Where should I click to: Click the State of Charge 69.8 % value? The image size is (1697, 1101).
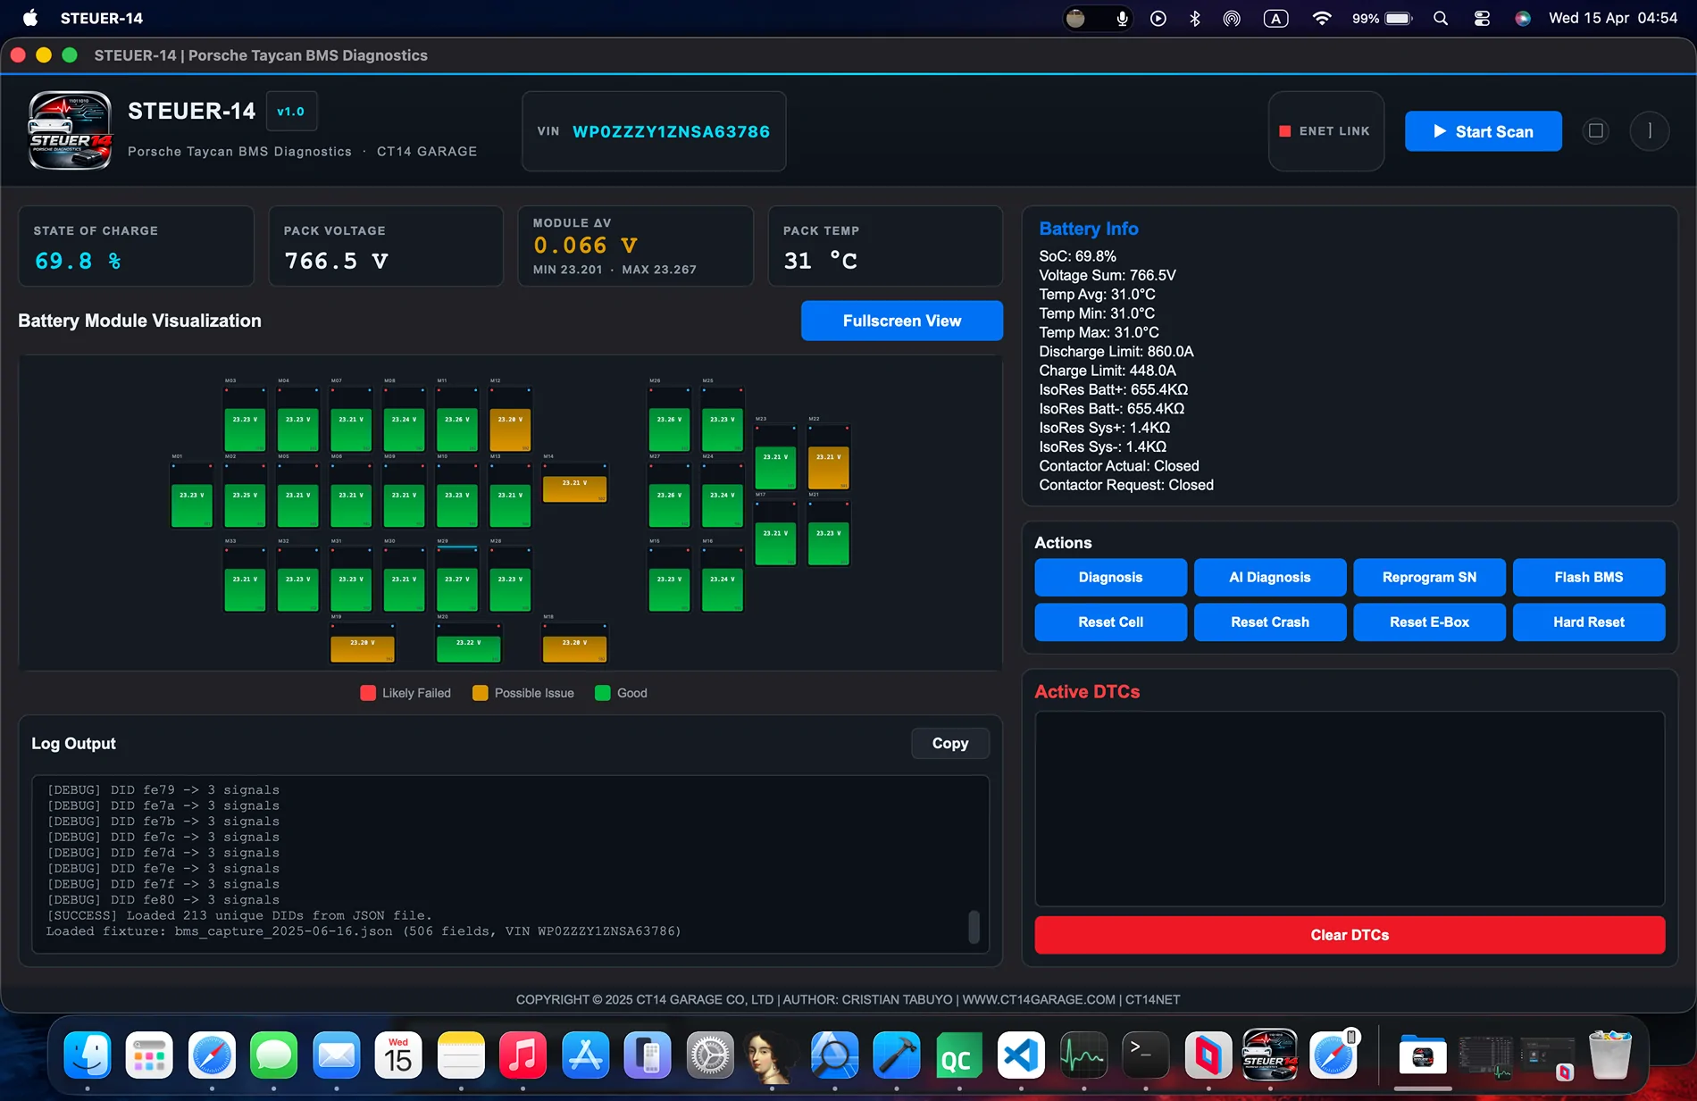click(78, 261)
